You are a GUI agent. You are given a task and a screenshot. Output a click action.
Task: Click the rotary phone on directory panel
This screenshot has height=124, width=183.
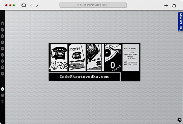pyautogui.click(x=94, y=57)
